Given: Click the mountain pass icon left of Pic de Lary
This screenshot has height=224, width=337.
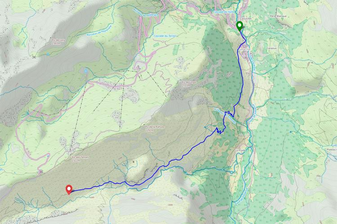Looking at the screenshot, I should tap(34, 57).
